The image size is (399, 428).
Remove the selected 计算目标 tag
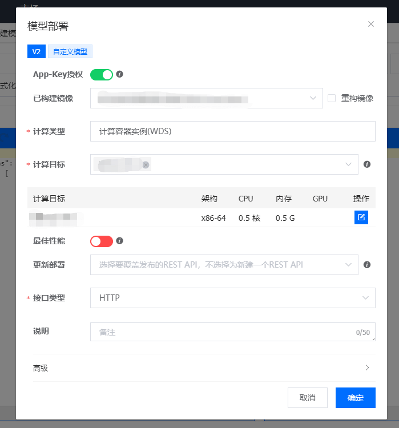click(146, 165)
